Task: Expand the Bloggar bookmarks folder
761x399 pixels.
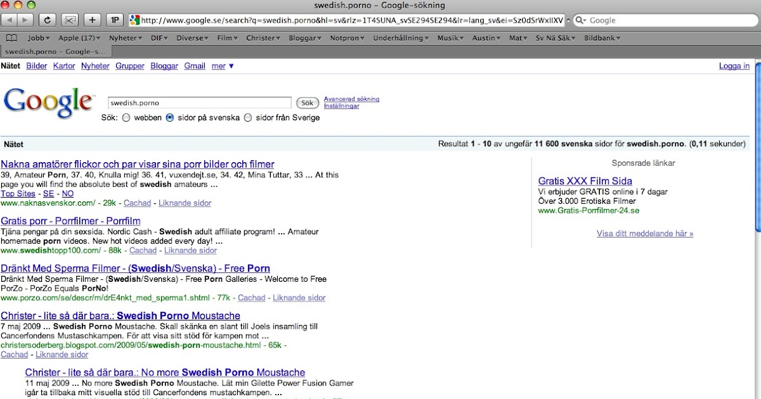Action: tap(306, 38)
